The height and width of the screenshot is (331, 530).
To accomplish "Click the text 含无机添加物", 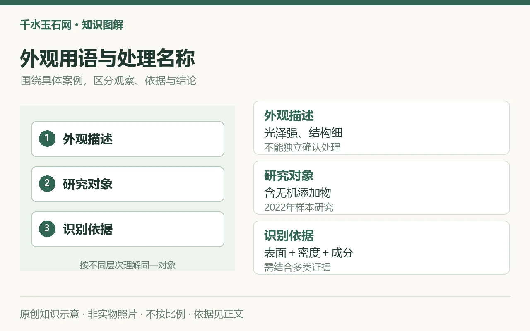I will [298, 193].
